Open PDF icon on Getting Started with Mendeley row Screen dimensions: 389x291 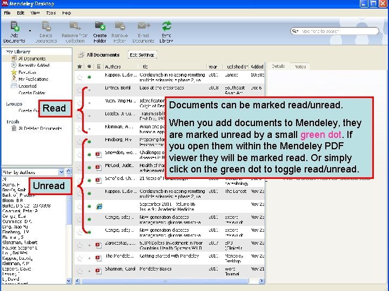tap(98, 258)
